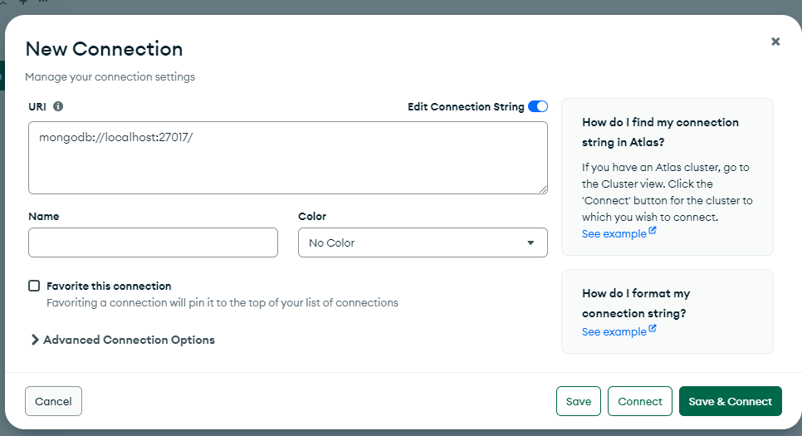Screen dimensions: 802x436
Task: Click external link icon beside format example
Action: (x=652, y=329)
